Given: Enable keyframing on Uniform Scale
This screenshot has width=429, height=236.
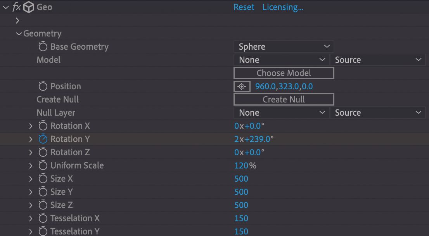Looking at the screenshot, I should tap(43, 165).
